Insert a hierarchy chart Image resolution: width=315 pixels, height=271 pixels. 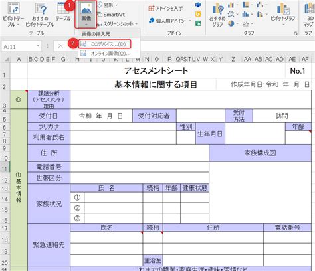pos(247,5)
